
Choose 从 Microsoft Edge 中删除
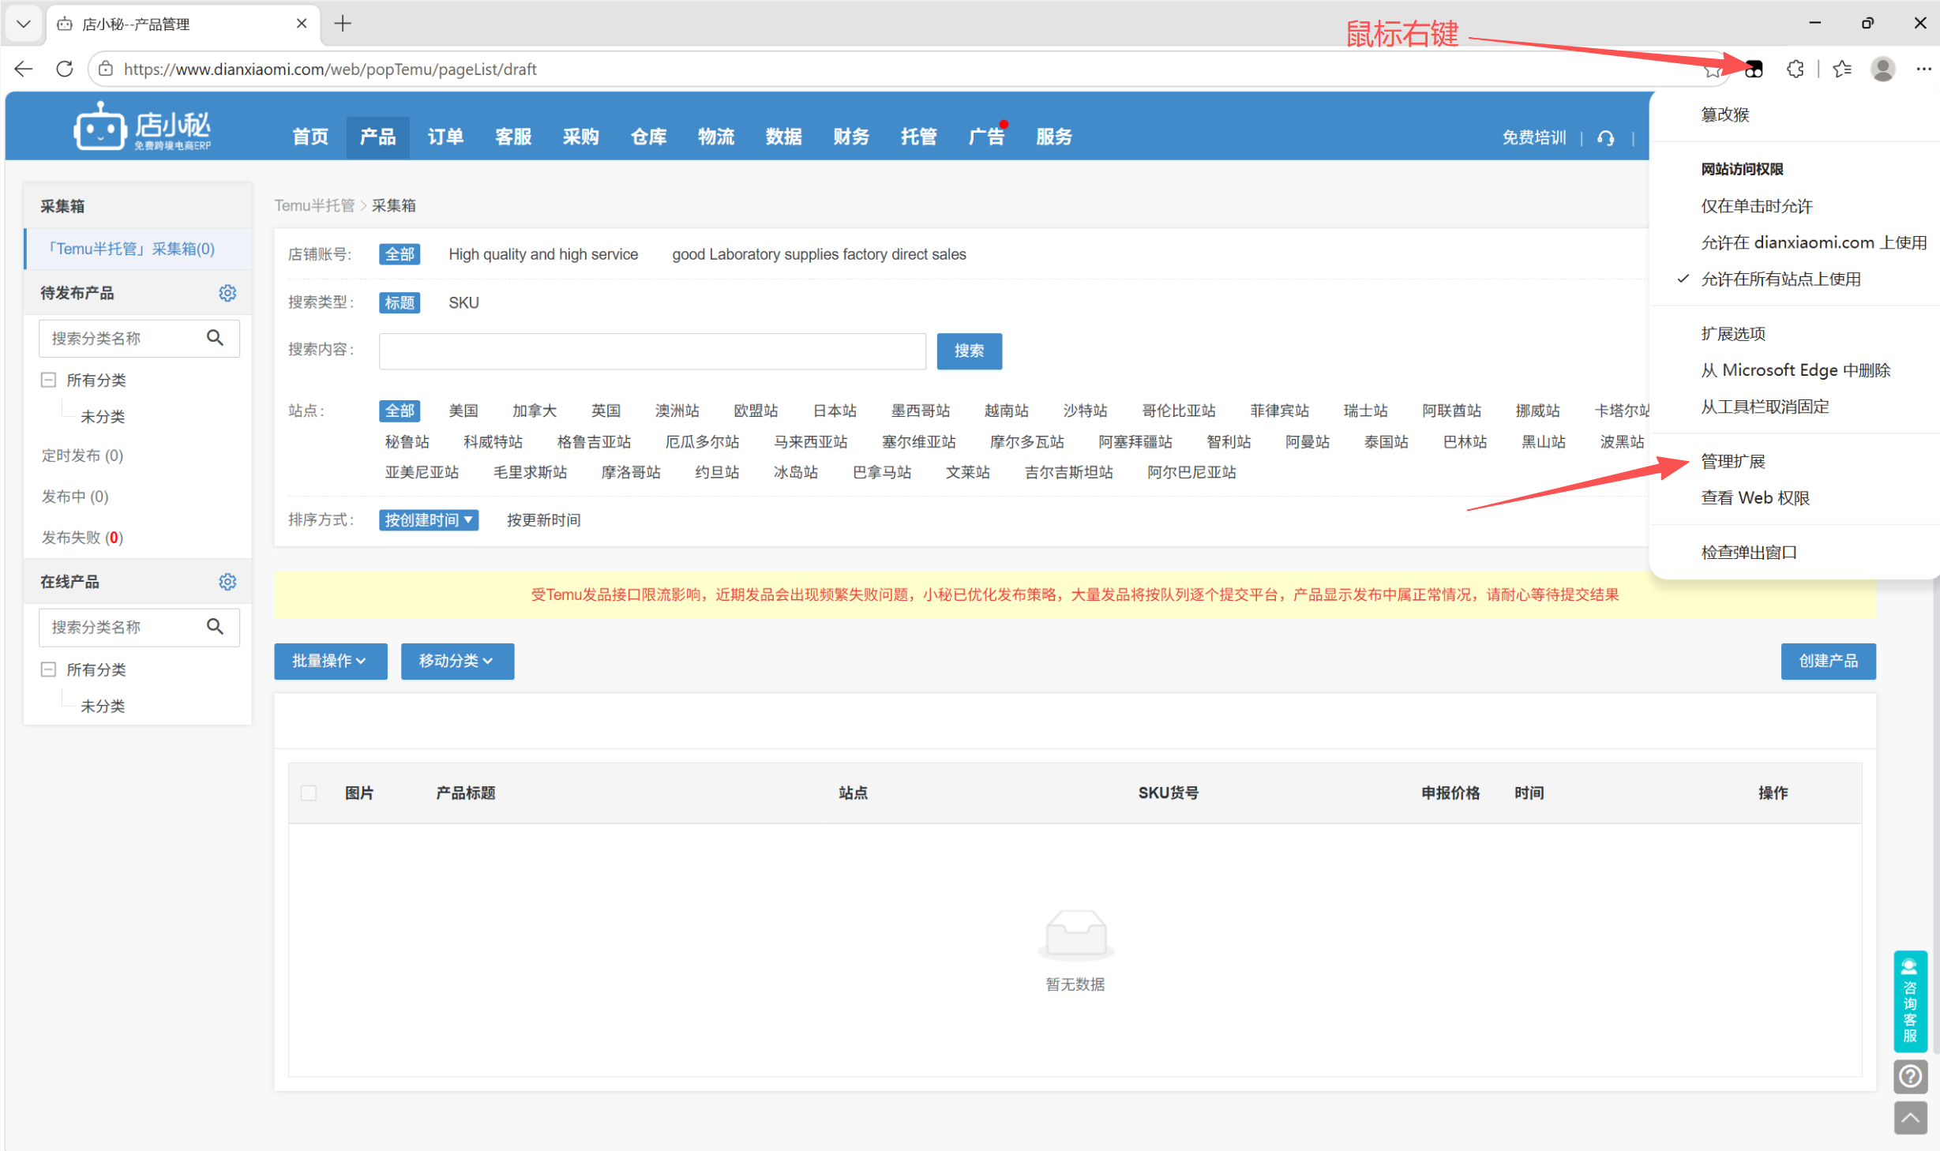(1795, 369)
